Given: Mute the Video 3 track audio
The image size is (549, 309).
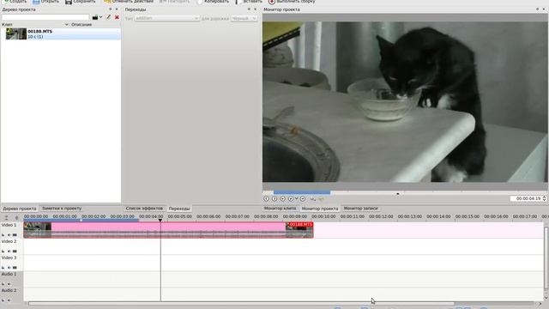Looking at the screenshot, I should coord(9,268).
